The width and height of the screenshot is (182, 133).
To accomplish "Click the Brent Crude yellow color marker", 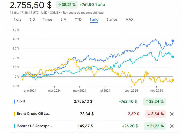I will [14, 114].
